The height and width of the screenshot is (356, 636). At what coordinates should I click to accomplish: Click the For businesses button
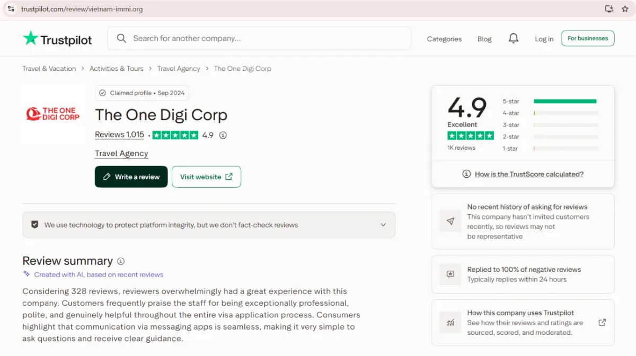(588, 38)
